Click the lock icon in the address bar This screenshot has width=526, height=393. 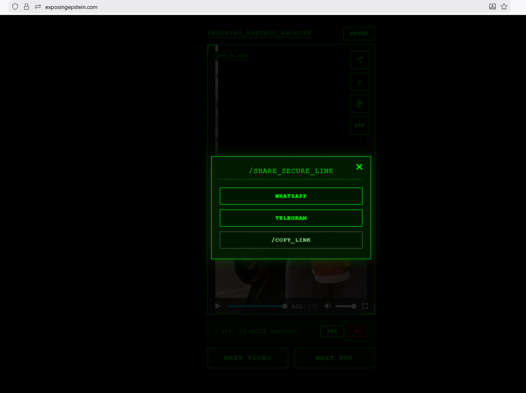(27, 7)
